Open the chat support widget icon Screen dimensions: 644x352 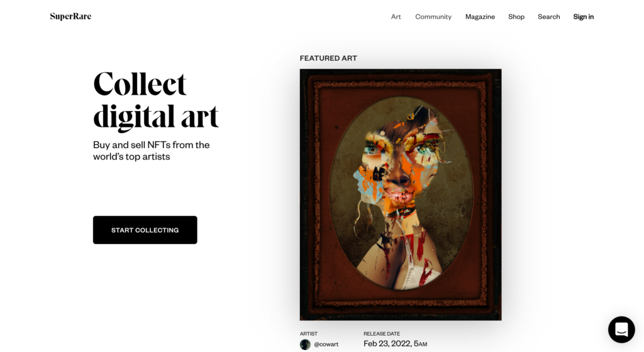pos(621,329)
